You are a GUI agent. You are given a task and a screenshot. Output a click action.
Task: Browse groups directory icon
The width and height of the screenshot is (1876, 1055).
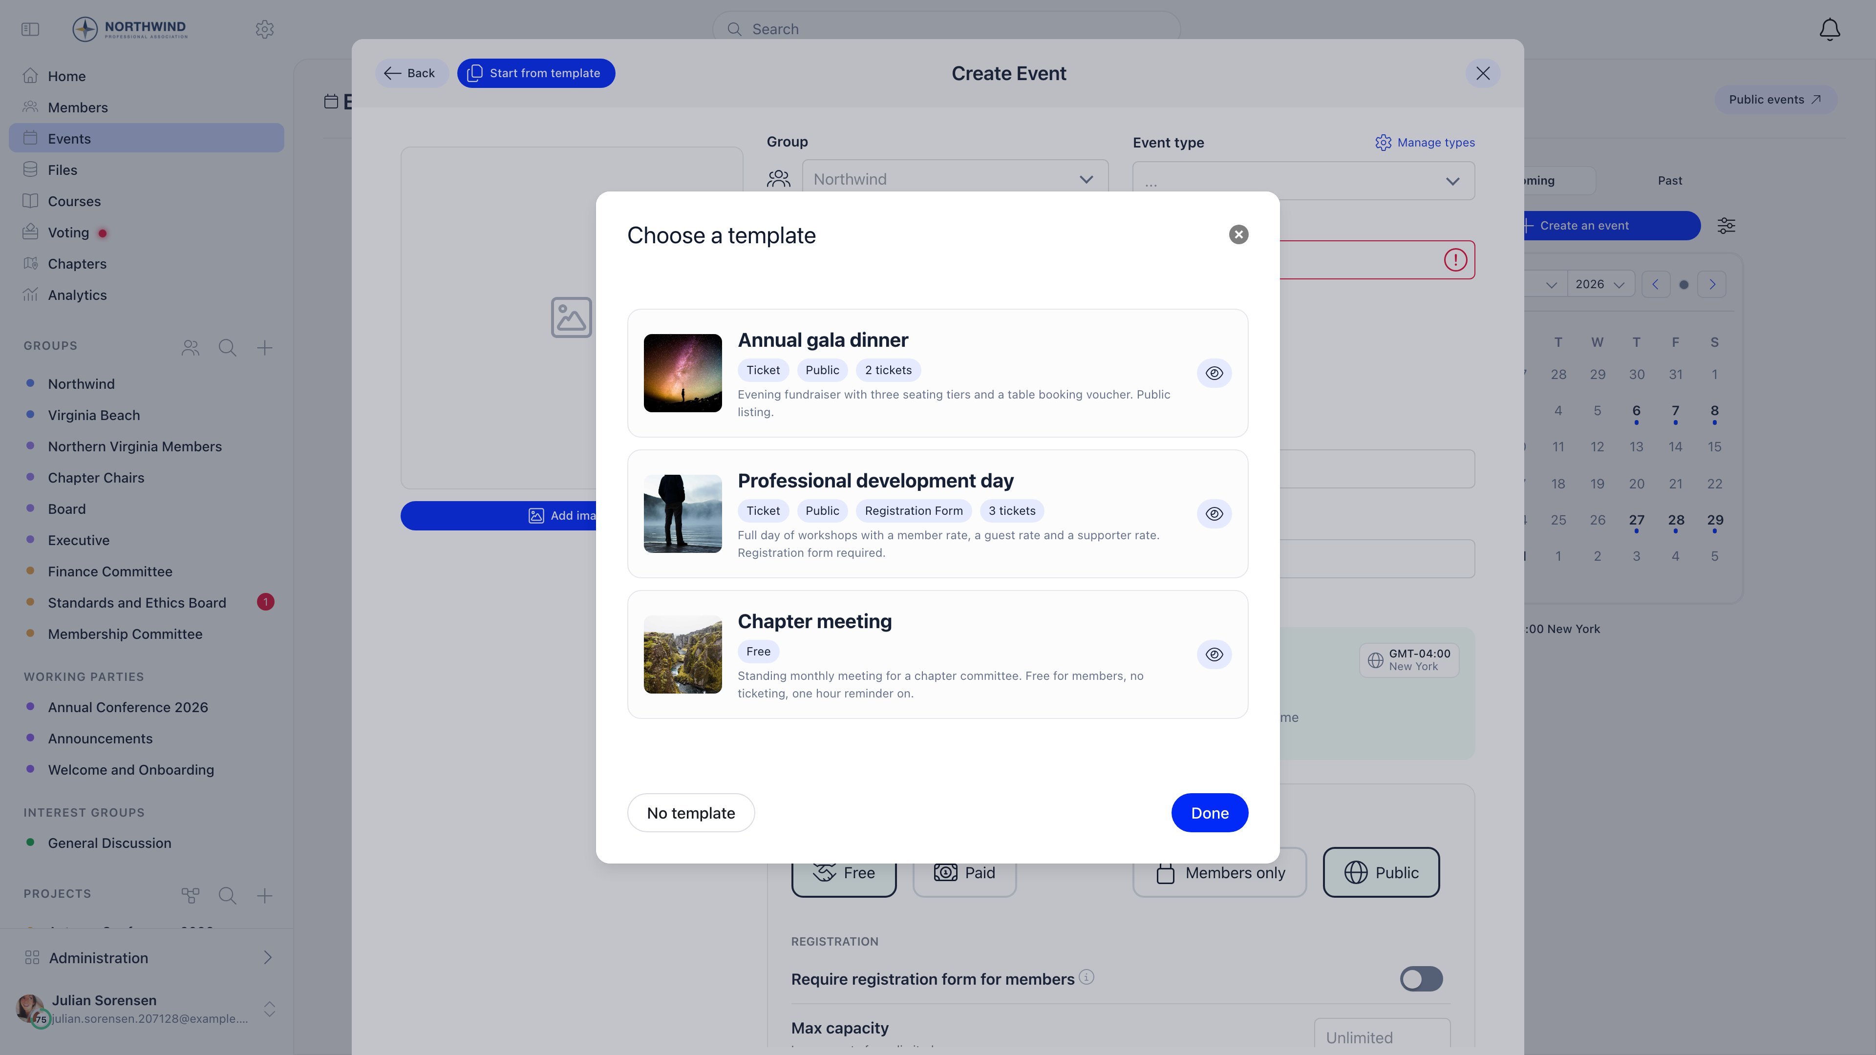tap(190, 347)
